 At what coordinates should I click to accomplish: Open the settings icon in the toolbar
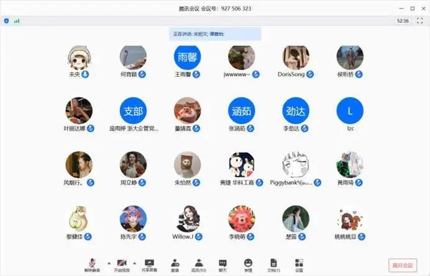299,265
